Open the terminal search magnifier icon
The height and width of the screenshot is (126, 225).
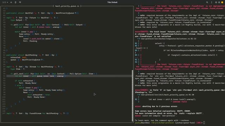(207, 2)
